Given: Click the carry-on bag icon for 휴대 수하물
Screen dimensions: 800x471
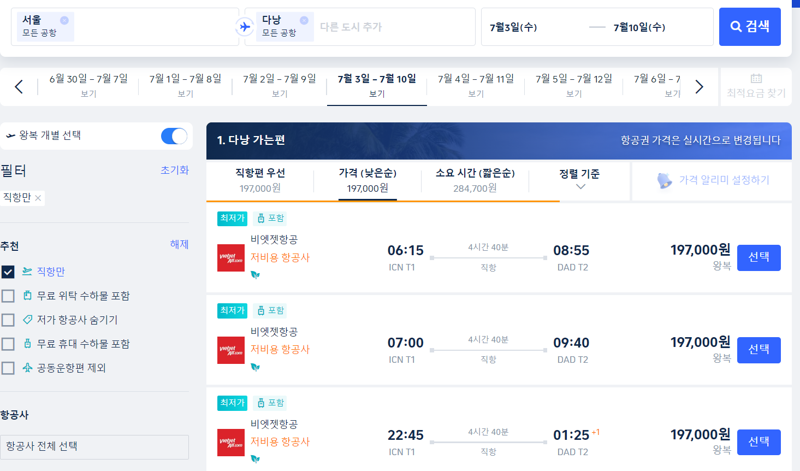Looking at the screenshot, I should pyautogui.click(x=27, y=343).
